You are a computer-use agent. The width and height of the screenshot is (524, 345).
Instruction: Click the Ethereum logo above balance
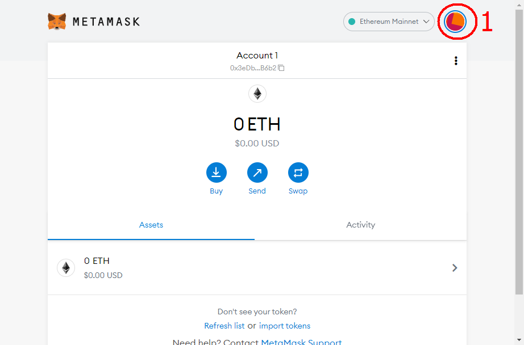[x=257, y=94]
